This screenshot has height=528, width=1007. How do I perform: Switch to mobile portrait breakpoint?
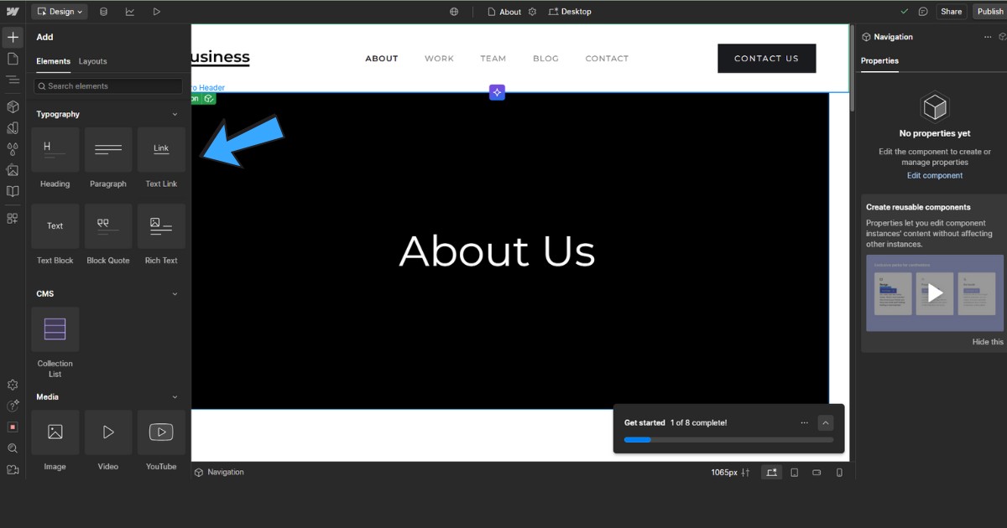839,473
